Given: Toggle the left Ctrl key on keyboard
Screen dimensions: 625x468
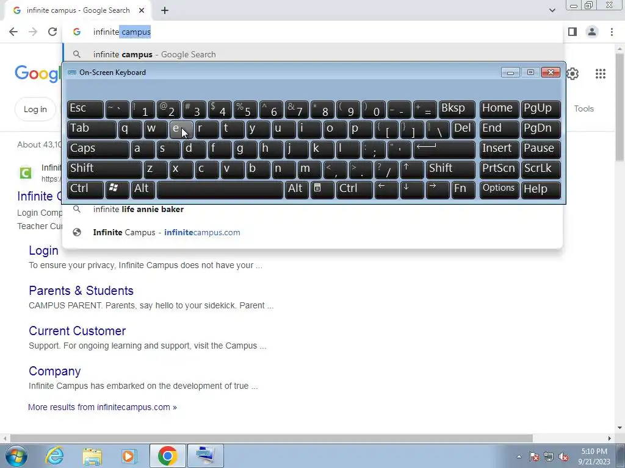Looking at the screenshot, I should point(85,190).
